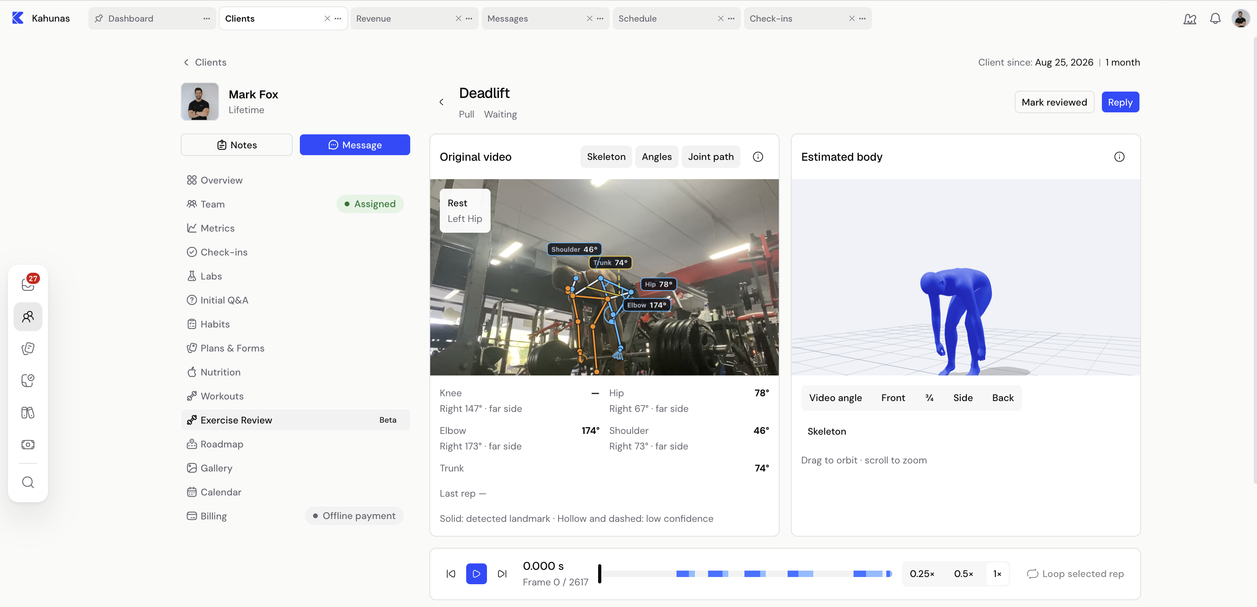
Task: Click the search magnifier in sidebar
Action: pos(28,482)
